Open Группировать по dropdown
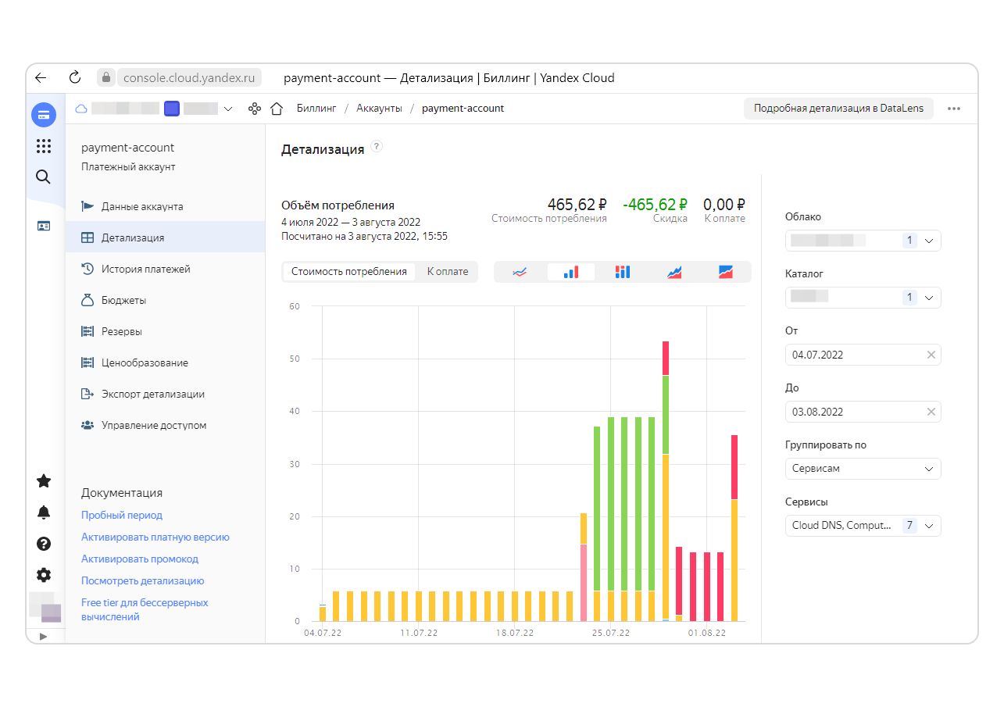Image resolution: width=1004 pixels, height=707 pixels. (863, 469)
